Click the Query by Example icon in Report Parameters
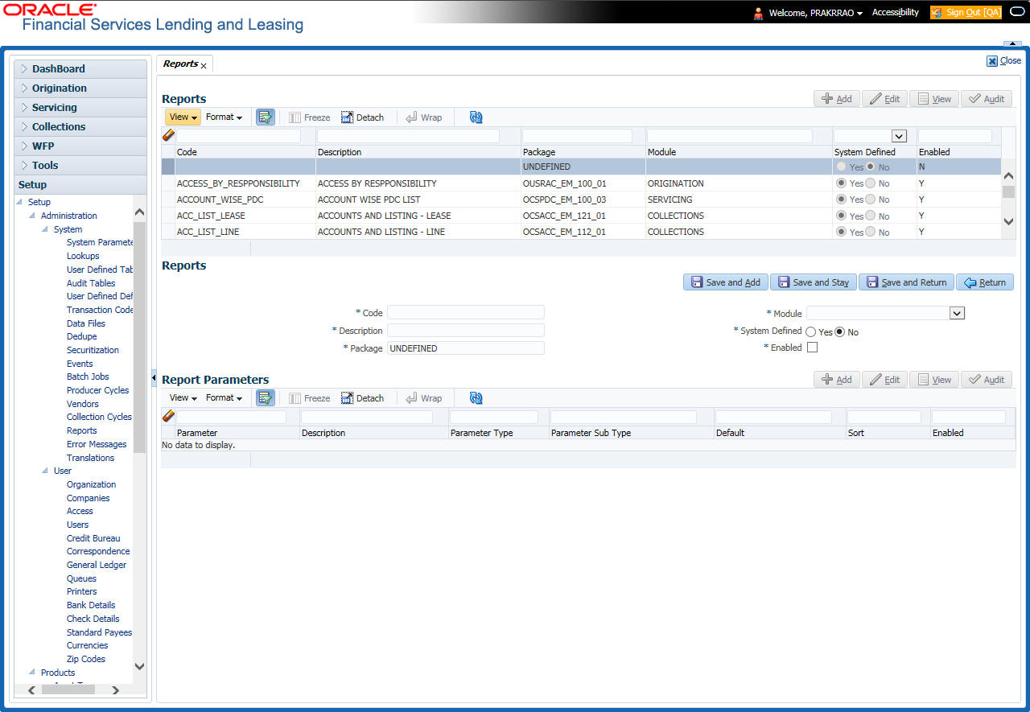Image resolution: width=1030 pixels, height=712 pixels. pos(266,398)
